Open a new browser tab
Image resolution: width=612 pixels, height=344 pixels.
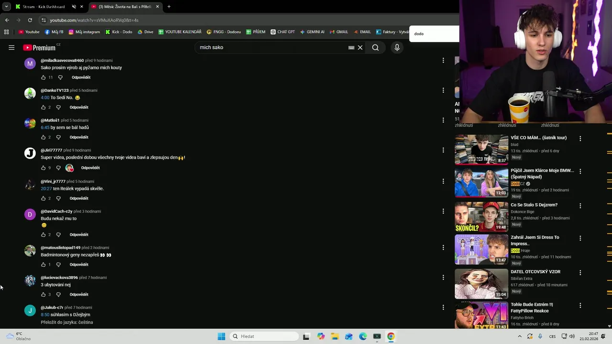[169, 7]
